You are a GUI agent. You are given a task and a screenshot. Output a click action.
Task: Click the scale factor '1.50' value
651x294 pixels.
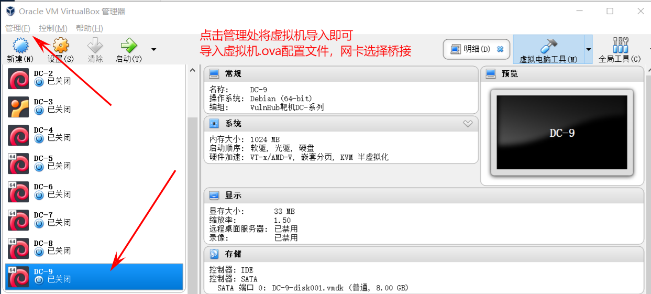tap(282, 221)
